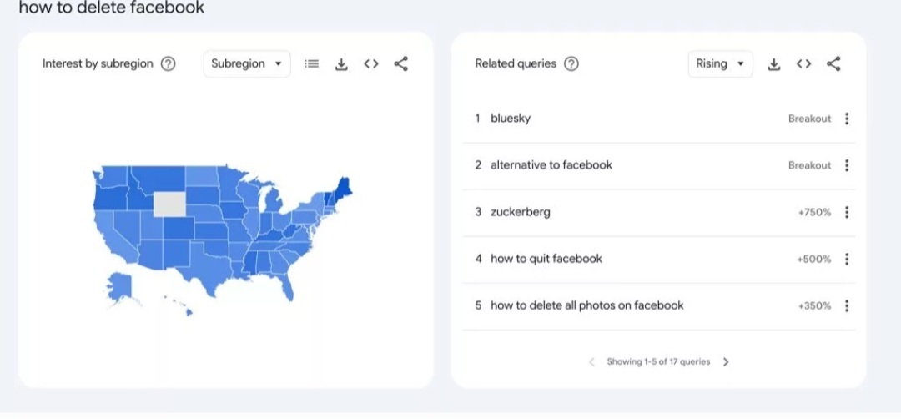
Task: Open help for Interest by subregion
Action: click(168, 63)
